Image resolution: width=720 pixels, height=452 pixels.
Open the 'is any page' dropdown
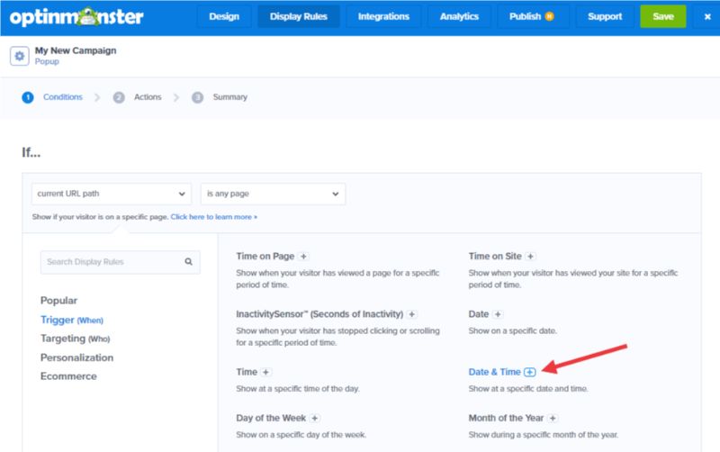click(273, 194)
